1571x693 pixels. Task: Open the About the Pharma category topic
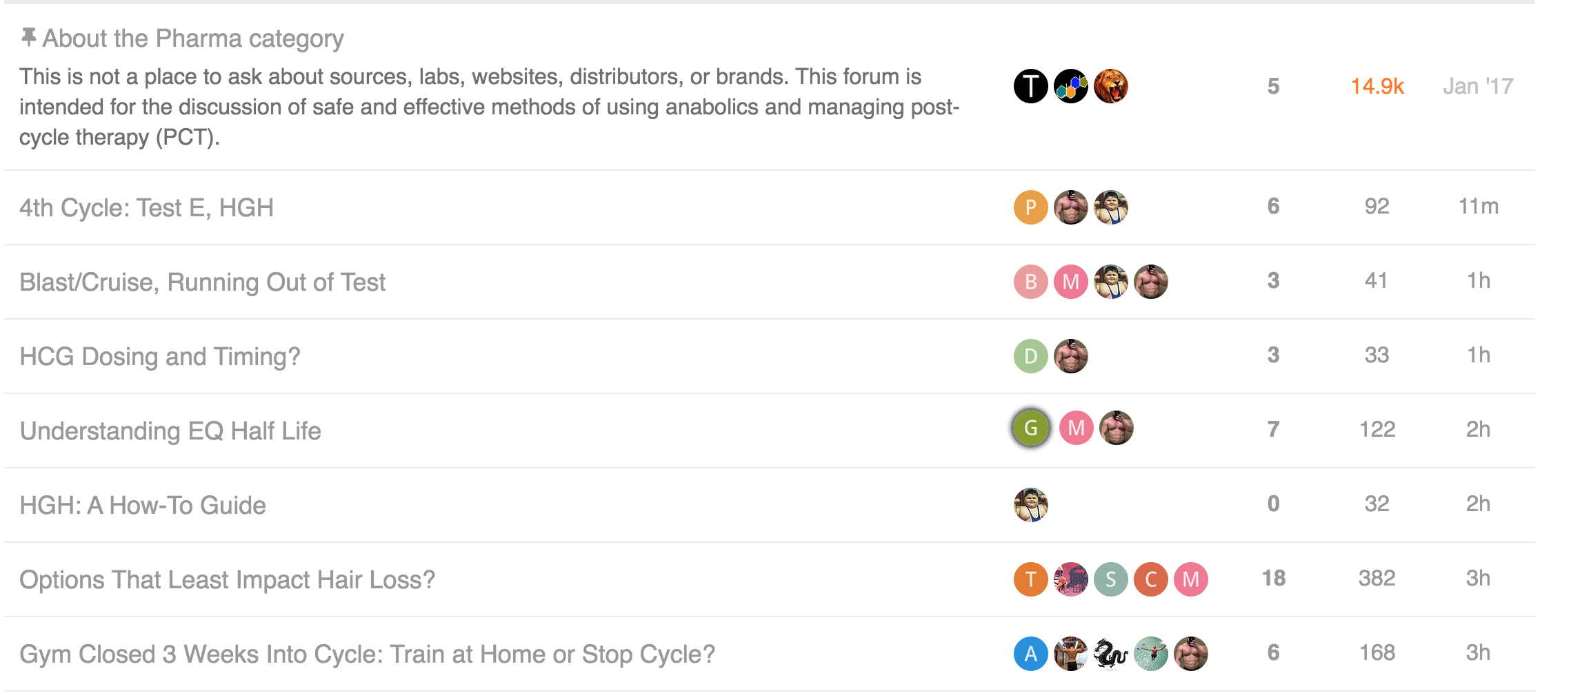193,39
